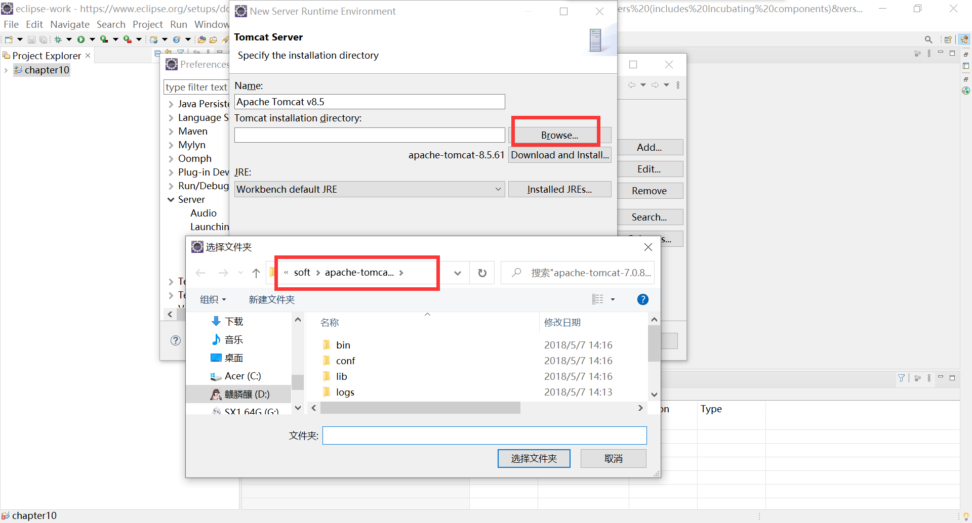Select the Java EE perspective icon

click(964, 39)
